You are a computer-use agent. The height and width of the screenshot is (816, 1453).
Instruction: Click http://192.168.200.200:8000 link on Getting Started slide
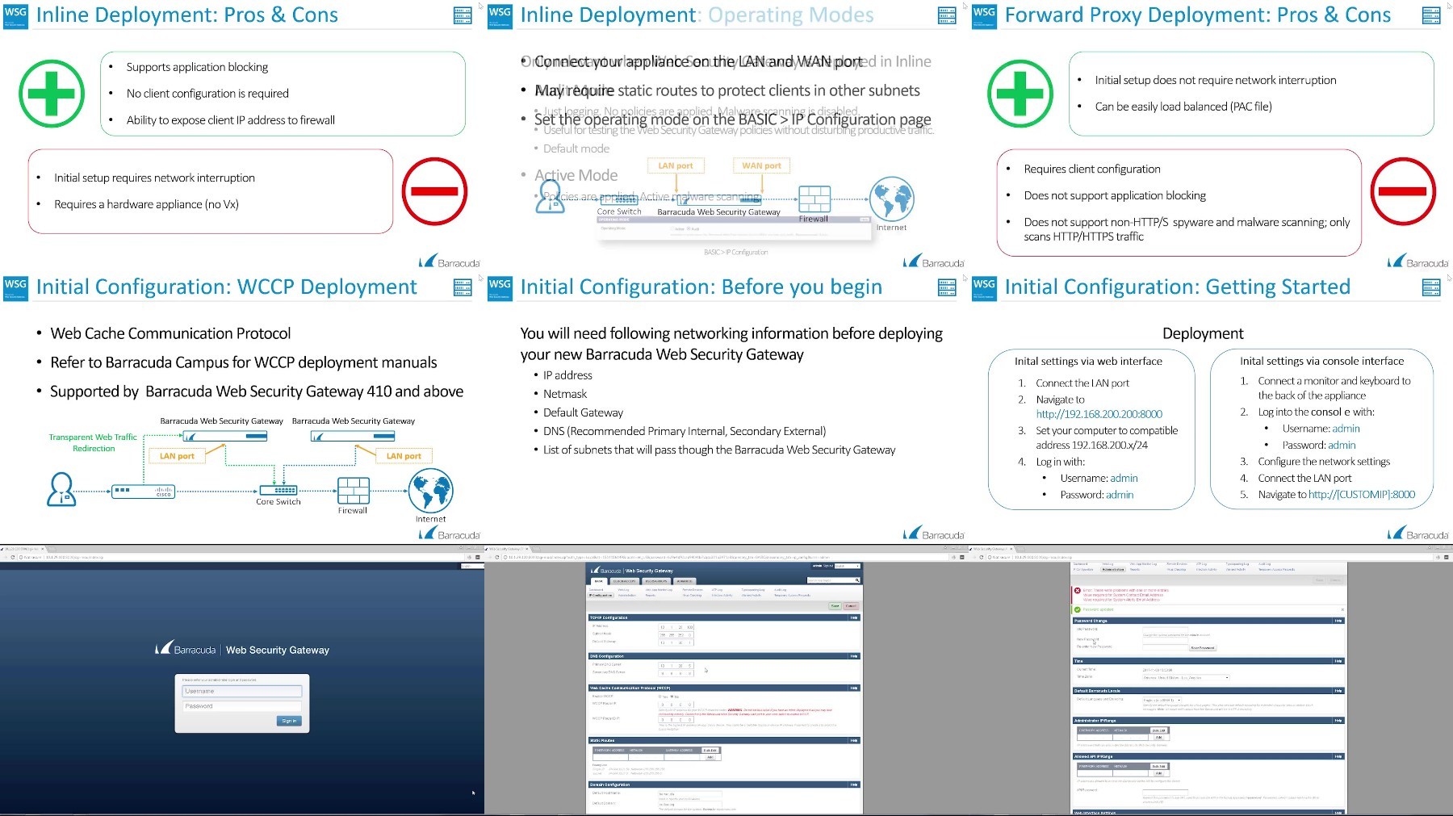[1099, 414]
